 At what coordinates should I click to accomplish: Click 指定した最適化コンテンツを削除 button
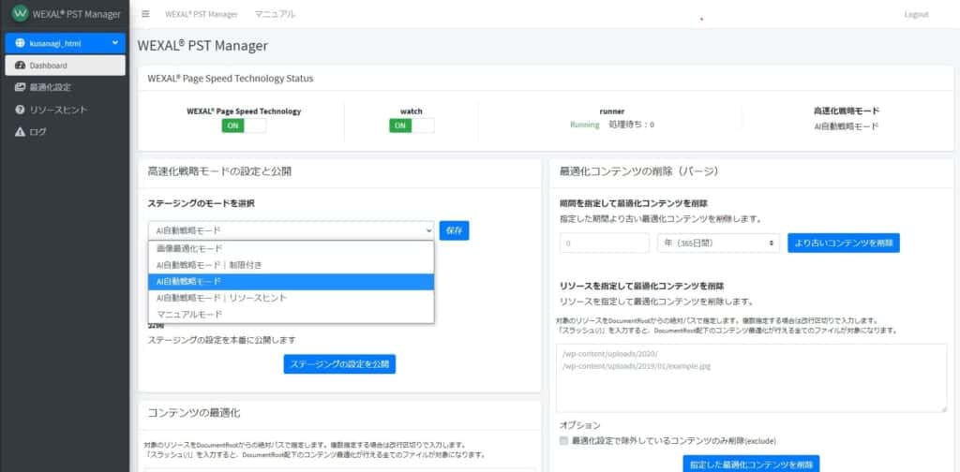751,465
